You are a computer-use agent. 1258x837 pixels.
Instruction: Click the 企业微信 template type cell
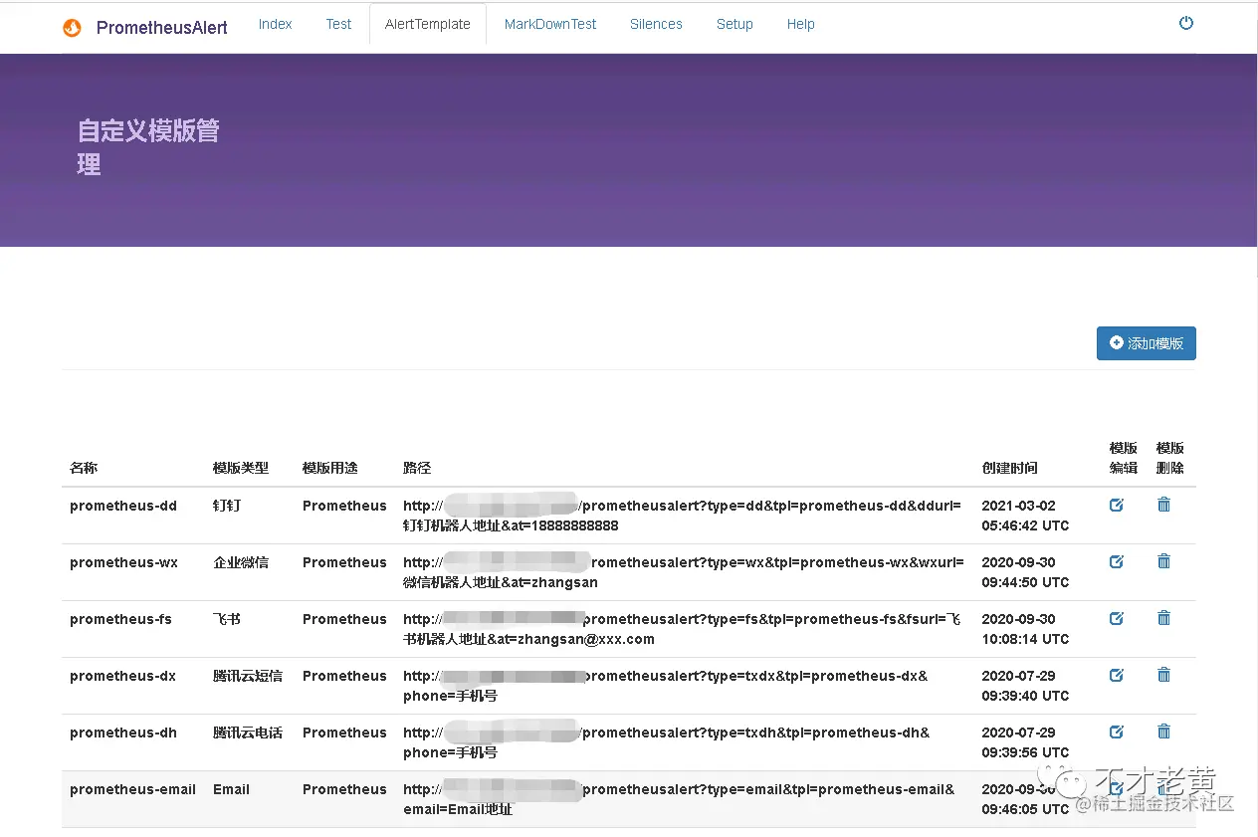(x=241, y=562)
